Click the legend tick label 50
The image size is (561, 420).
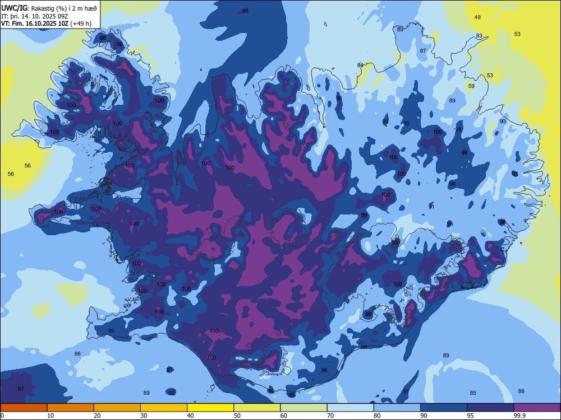tap(237, 416)
